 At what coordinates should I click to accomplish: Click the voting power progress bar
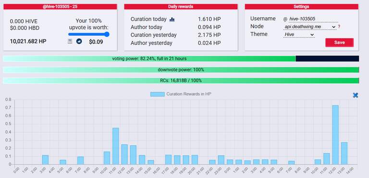(x=181, y=59)
